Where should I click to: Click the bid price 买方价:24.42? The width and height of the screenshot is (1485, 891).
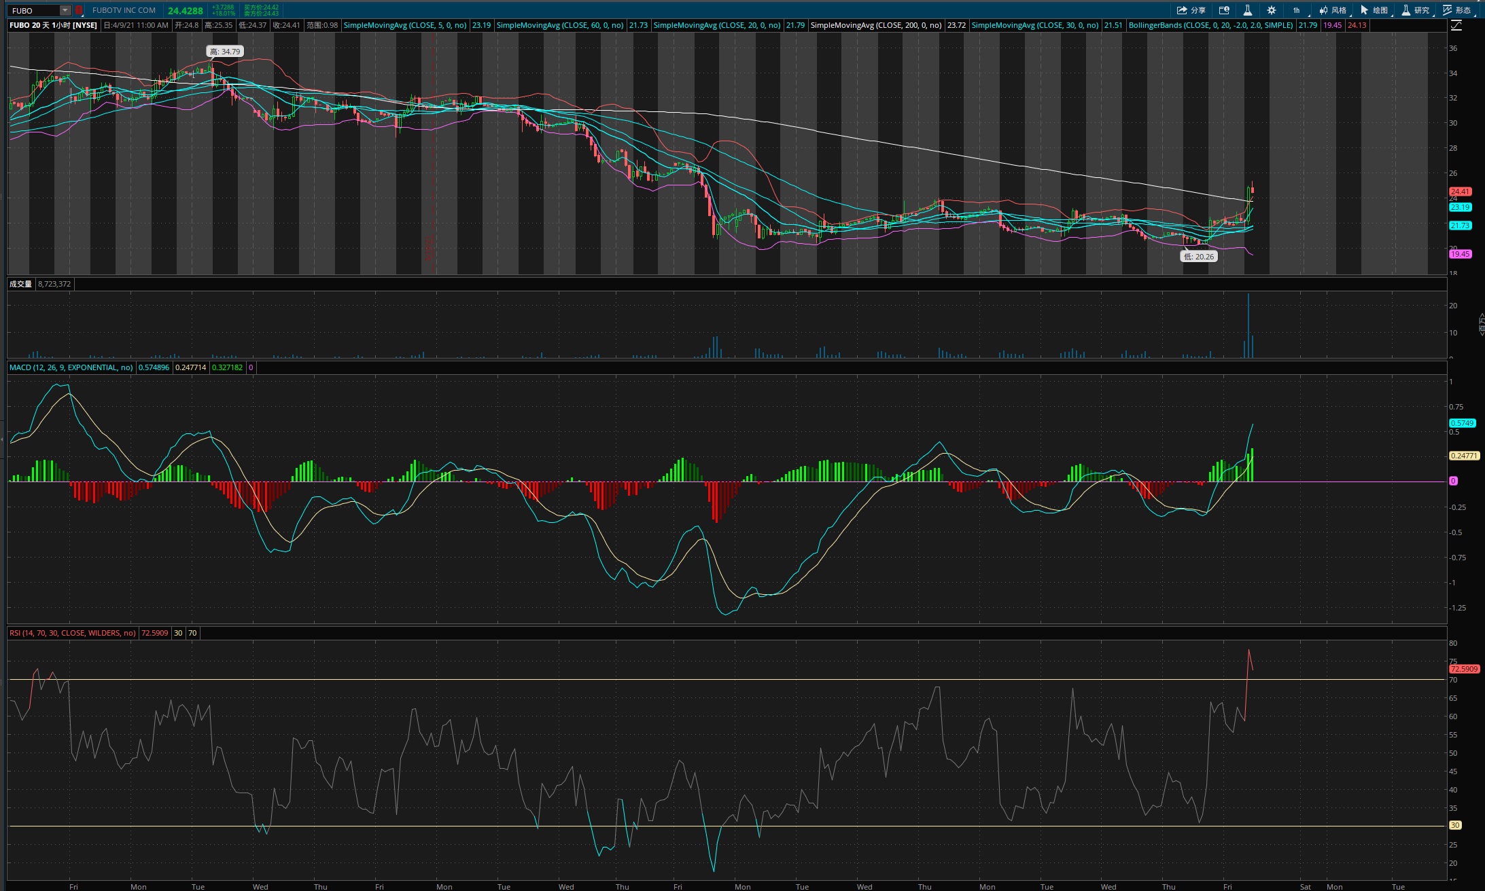tap(262, 7)
